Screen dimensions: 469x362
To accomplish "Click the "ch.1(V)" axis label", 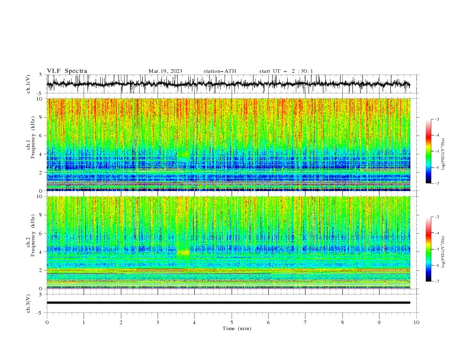I will click(28, 84).
